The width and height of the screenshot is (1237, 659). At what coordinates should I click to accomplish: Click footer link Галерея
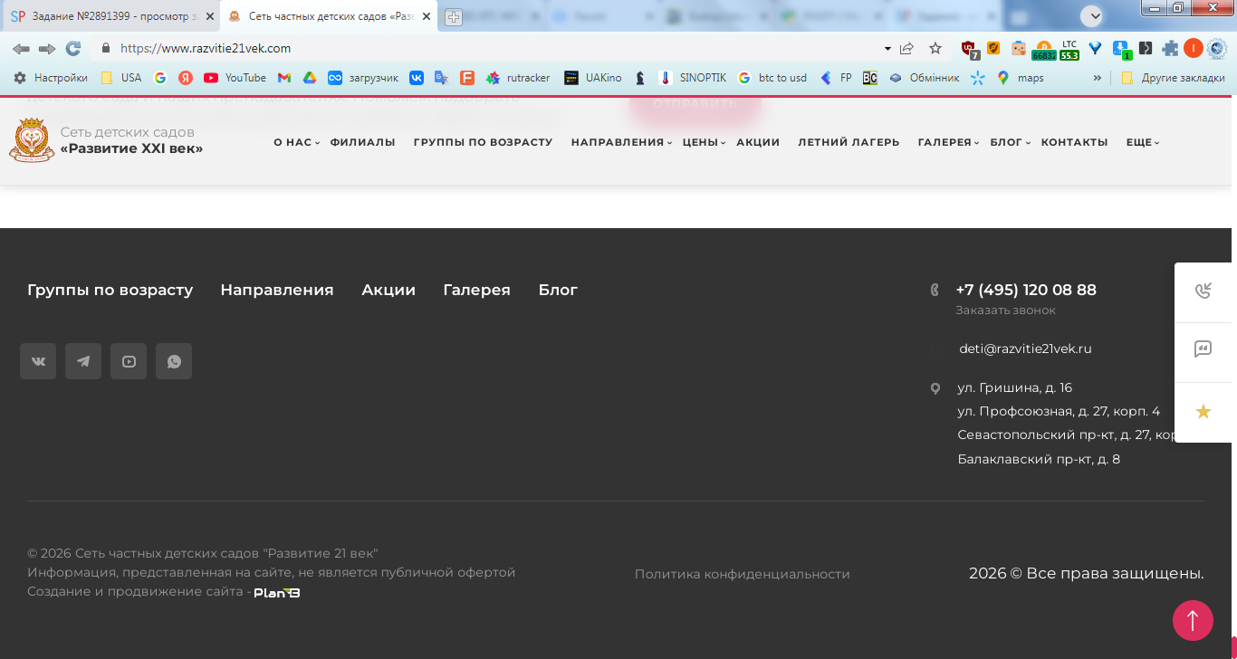[476, 290]
